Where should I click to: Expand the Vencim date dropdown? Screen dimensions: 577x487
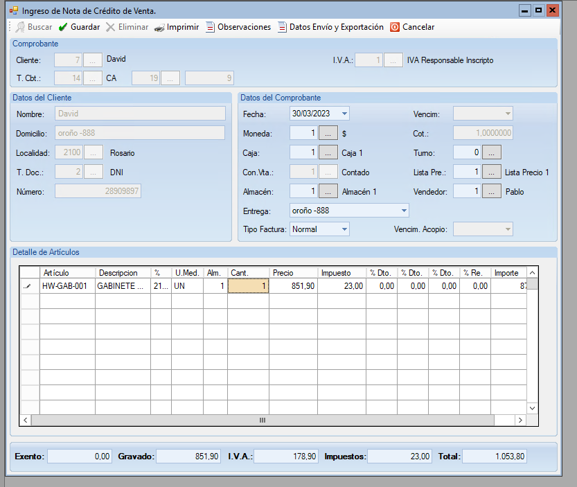[x=508, y=114]
